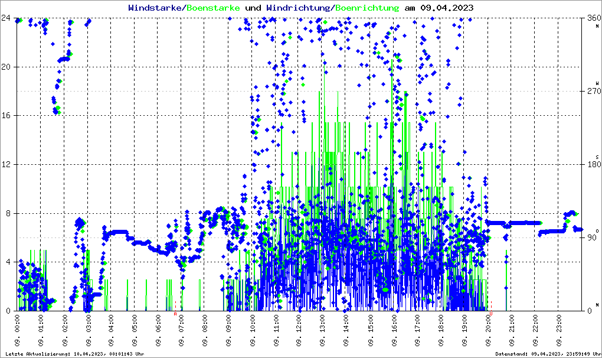Click the green 'Boenrichtung' title label

pos(368,8)
